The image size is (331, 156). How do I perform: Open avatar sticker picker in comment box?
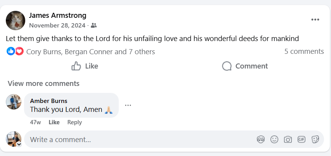261,139
